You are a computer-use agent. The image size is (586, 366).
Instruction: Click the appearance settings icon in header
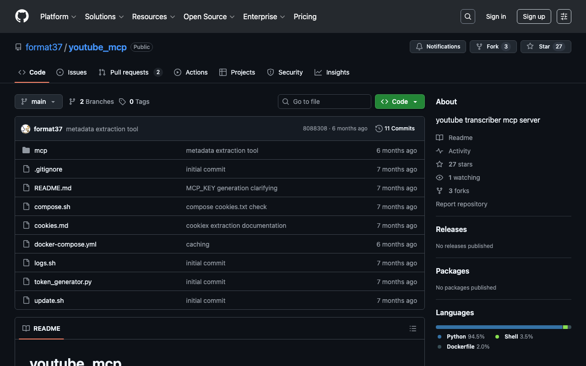(564, 16)
